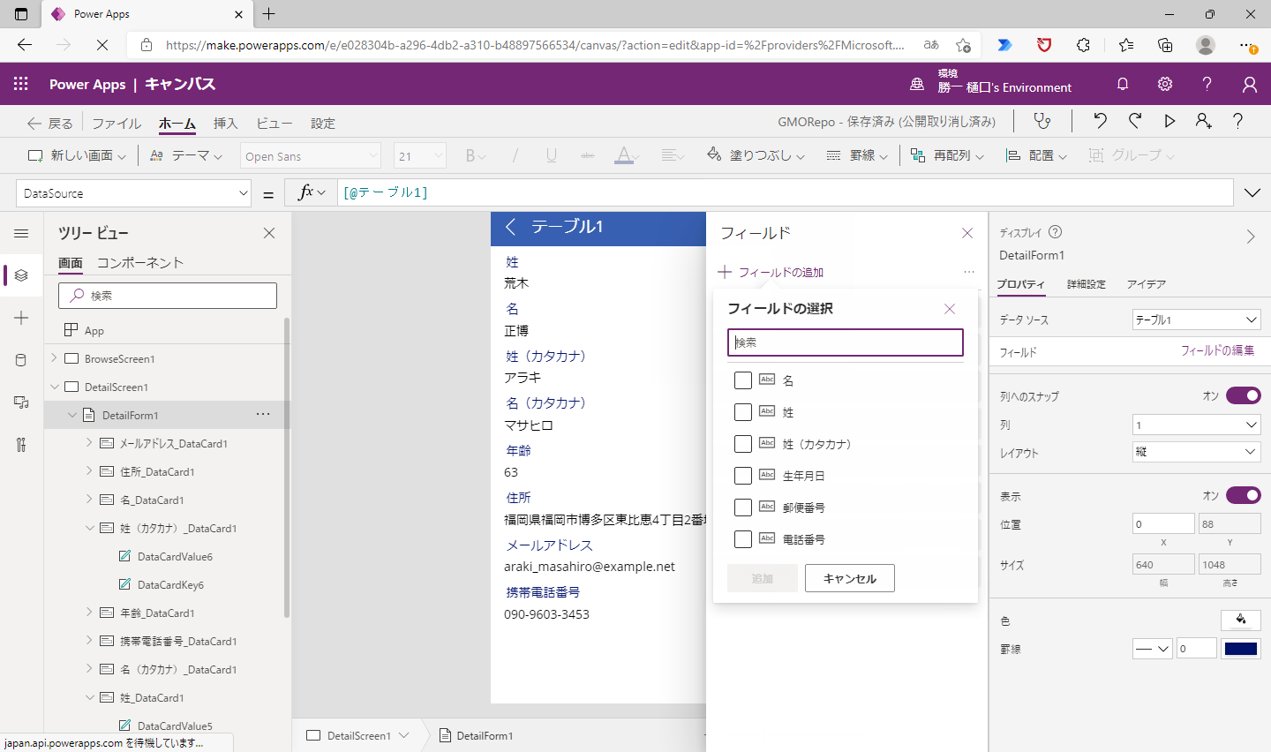Open the 挿入 menu

pyautogui.click(x=225, y=124)
